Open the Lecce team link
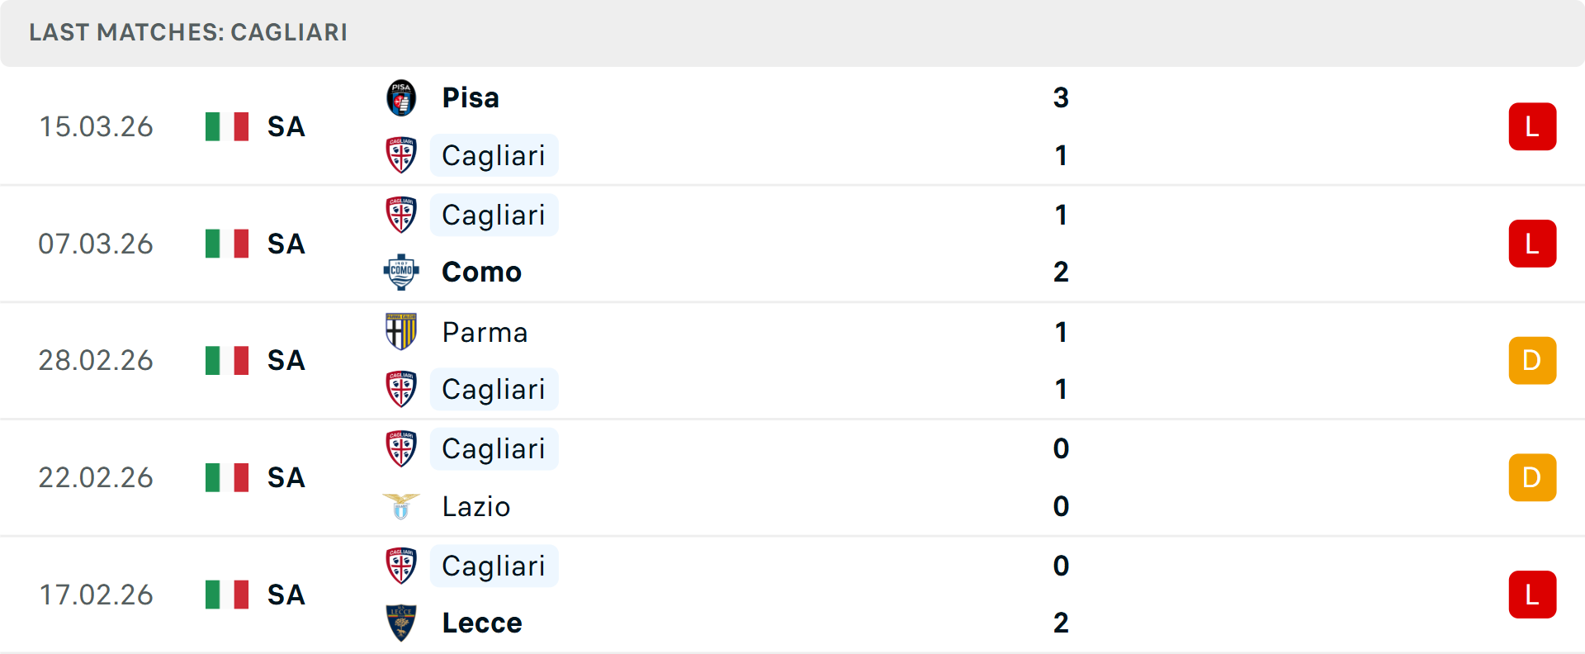1585x654 pixels. pyautogui.click(x=482, y=623)
